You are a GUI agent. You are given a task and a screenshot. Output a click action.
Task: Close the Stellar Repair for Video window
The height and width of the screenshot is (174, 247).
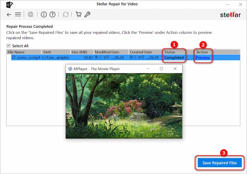241,5
